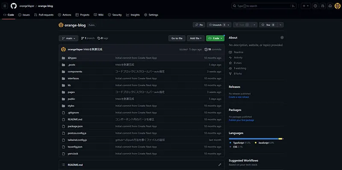Click Create a new release link
This screenshot has height=170, width=342.
239,97
